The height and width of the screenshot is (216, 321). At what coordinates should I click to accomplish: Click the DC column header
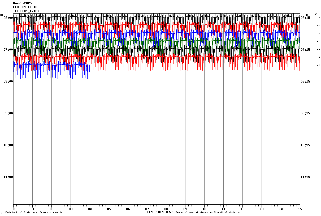316,14
